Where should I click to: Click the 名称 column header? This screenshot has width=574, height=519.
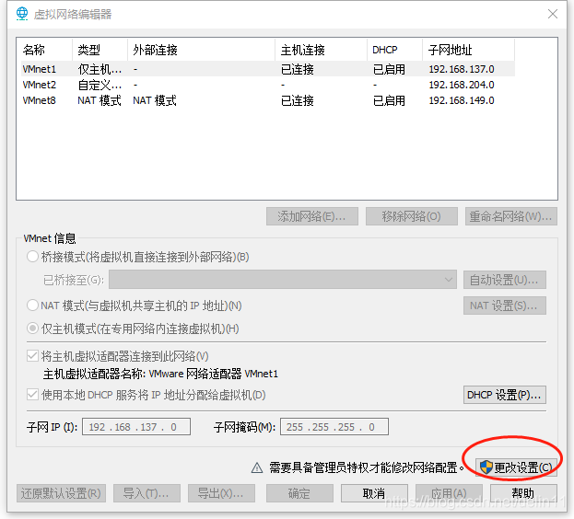click(x=44, y=50)
